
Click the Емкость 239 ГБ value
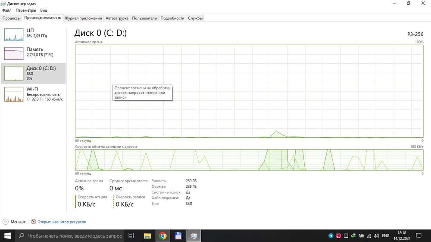pyautogui.click(x=191, y=181)
